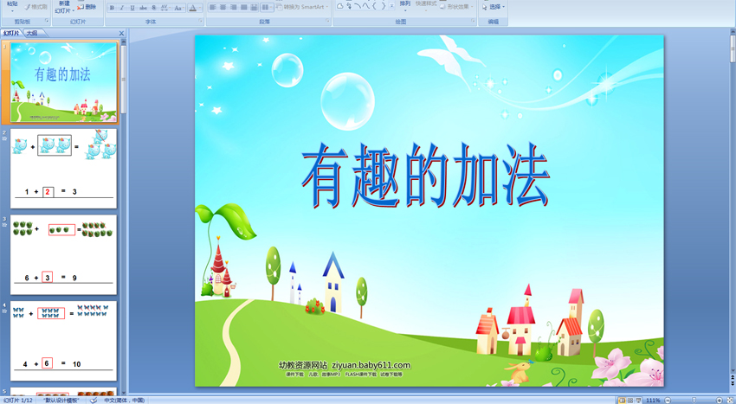
Task: Click the Underline formatting icon
Action: (132, 8)
